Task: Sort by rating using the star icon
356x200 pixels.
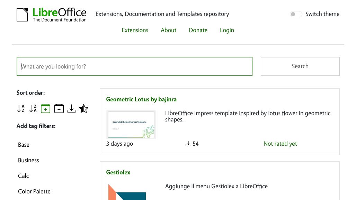Action: point(83,108)
